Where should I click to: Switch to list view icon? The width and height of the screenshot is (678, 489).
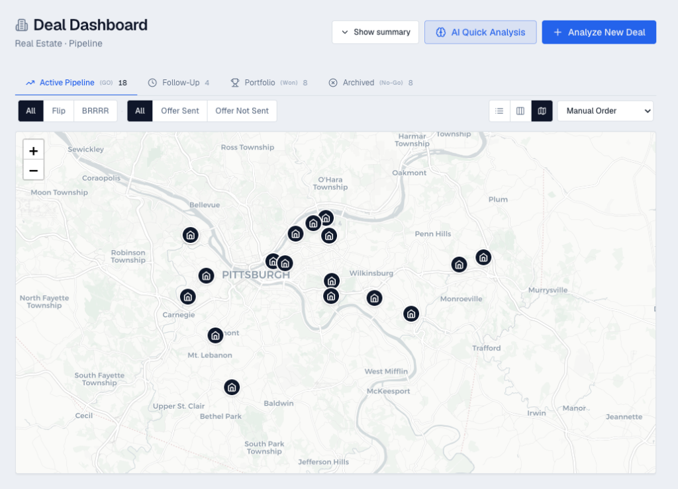(x=499, y=111)
